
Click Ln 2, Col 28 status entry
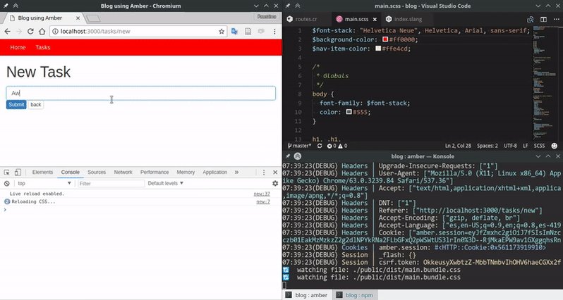coord(458,146)
